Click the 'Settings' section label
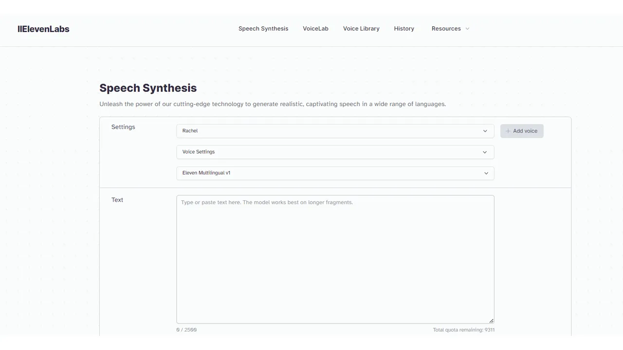The height and width of the screenshot is (350, 623). (x=123, y=127)
